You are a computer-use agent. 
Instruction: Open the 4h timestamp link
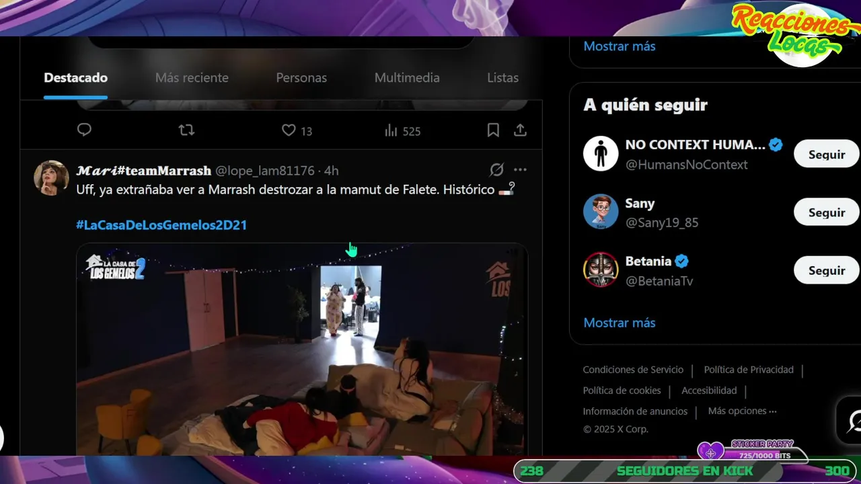[331, 171]
